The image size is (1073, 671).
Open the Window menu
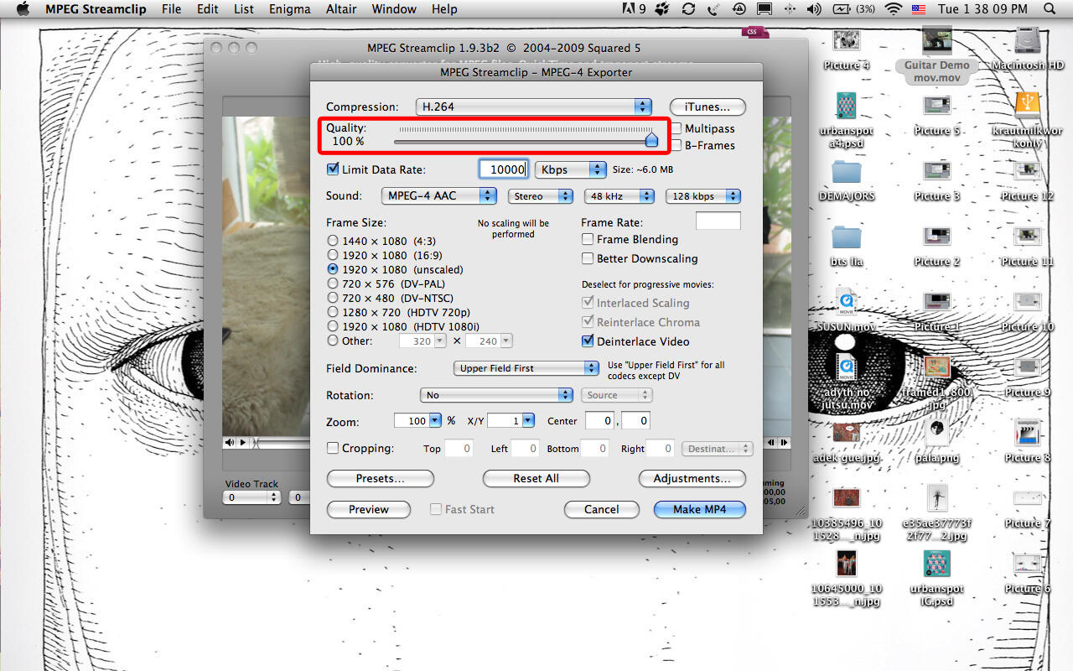[393, 9]
